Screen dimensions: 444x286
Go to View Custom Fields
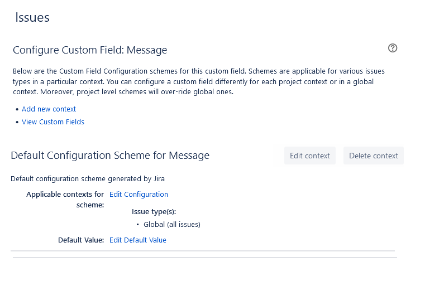point(53,122)
